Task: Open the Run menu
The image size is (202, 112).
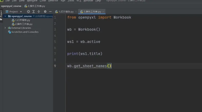Action: (x=63, y=1)
